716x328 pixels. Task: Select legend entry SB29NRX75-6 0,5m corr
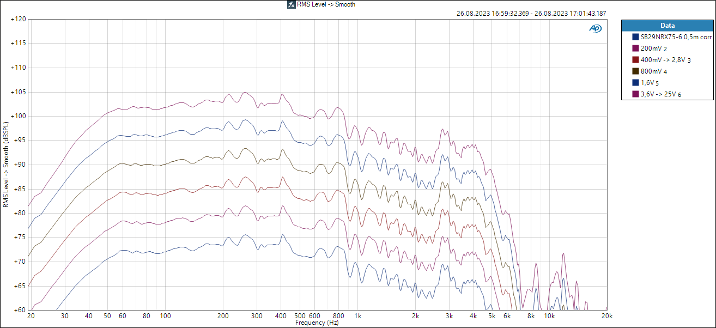[676, 37]
